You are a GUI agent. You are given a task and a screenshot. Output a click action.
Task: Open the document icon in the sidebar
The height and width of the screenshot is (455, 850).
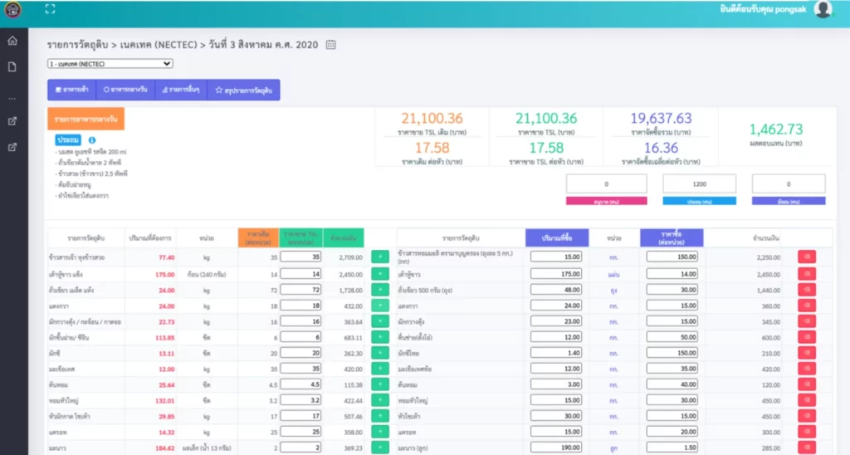pos(12,66)
